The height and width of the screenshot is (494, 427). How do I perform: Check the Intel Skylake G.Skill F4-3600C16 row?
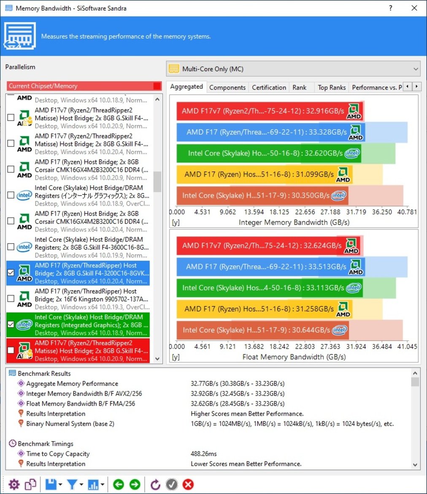[11, 247]
